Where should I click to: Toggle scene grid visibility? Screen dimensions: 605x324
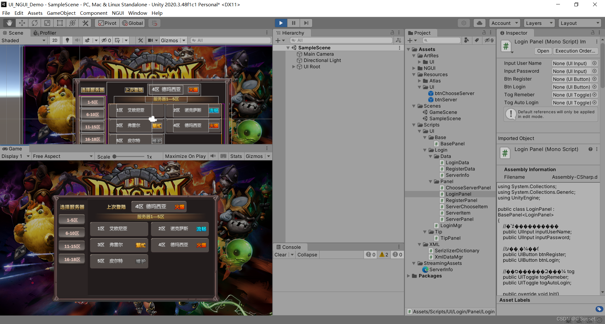117,40
